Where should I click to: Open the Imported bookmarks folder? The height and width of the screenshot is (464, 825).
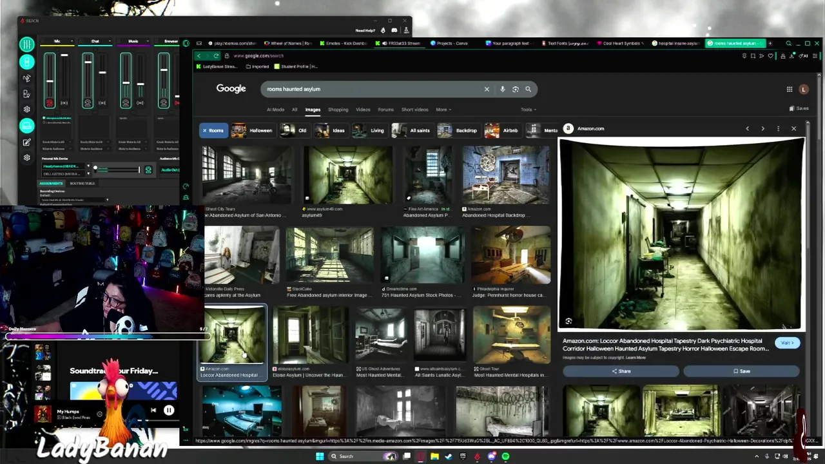pos(257,66)
